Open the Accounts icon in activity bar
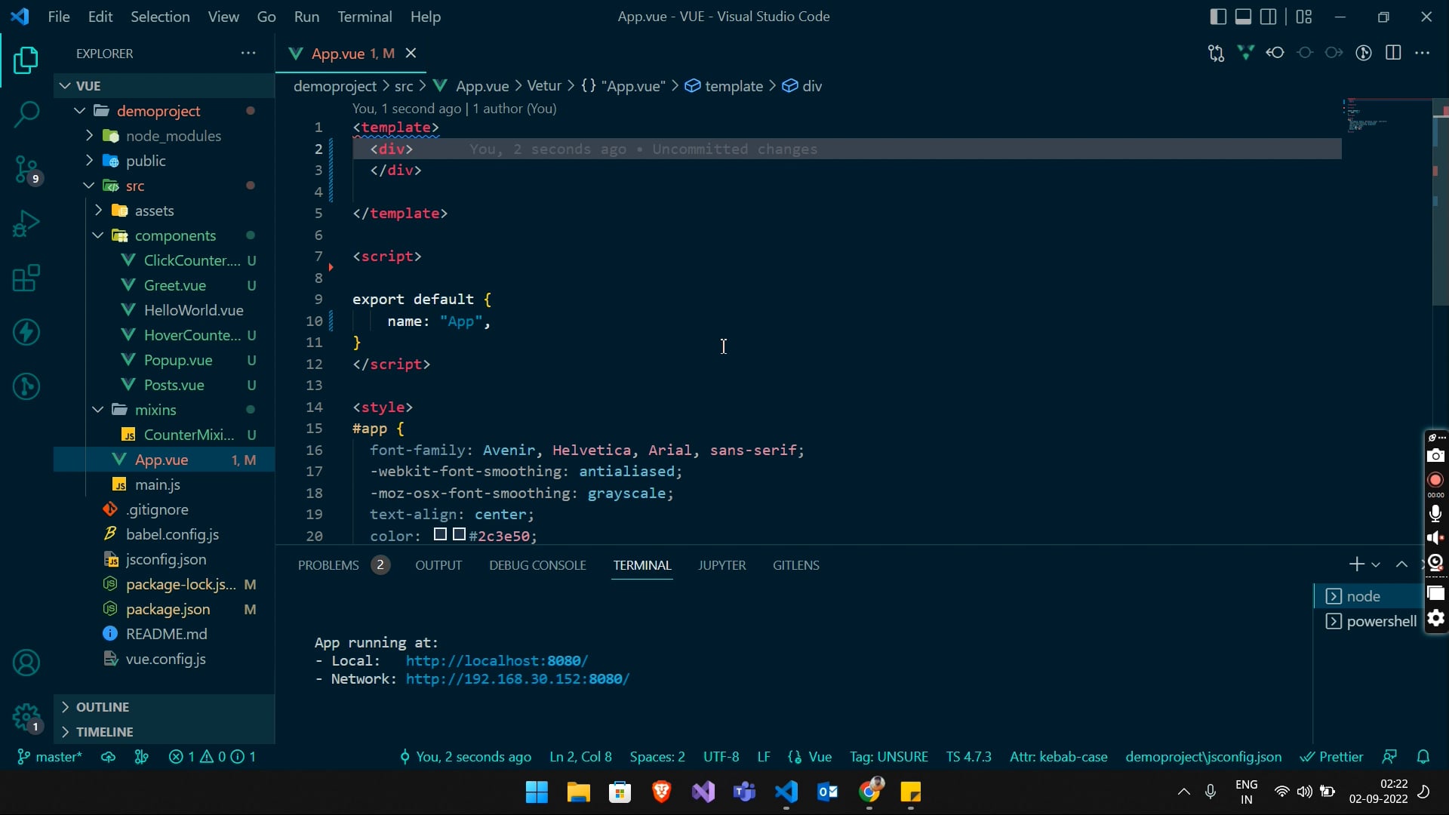Viewport: 1449px width, 815px height. [26, 663]
